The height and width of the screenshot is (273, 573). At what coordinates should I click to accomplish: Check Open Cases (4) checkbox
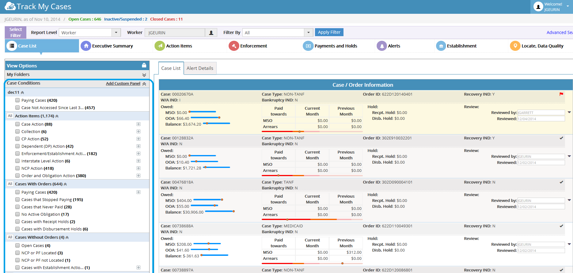tap(17, 245)
